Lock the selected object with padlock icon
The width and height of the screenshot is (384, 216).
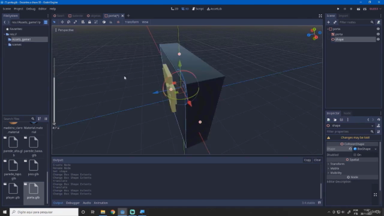point(89,22)
